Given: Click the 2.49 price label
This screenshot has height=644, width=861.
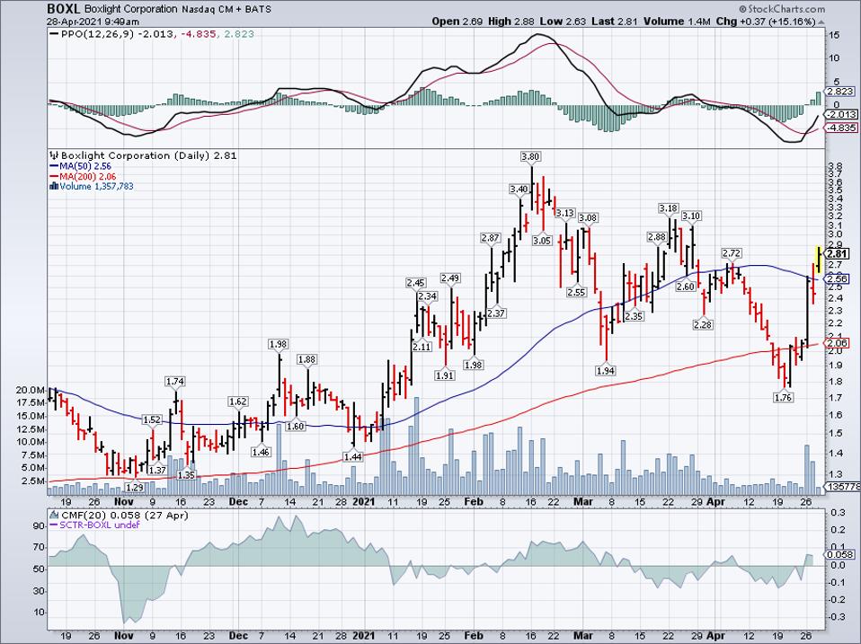Looking at the screenshot, I should [450, 278].
